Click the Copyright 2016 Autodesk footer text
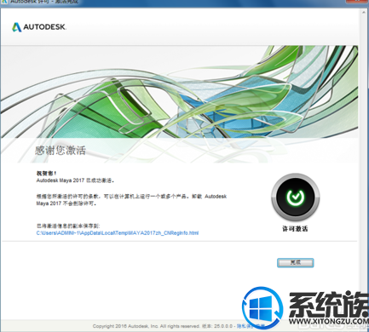The image size is (369, 332). pos(146,326)
